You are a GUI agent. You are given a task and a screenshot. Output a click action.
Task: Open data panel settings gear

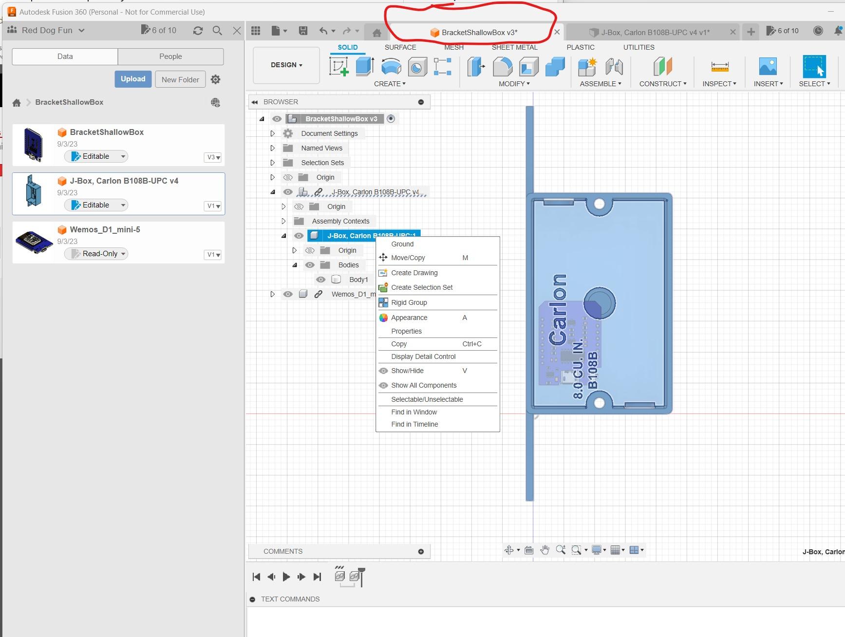215,79
